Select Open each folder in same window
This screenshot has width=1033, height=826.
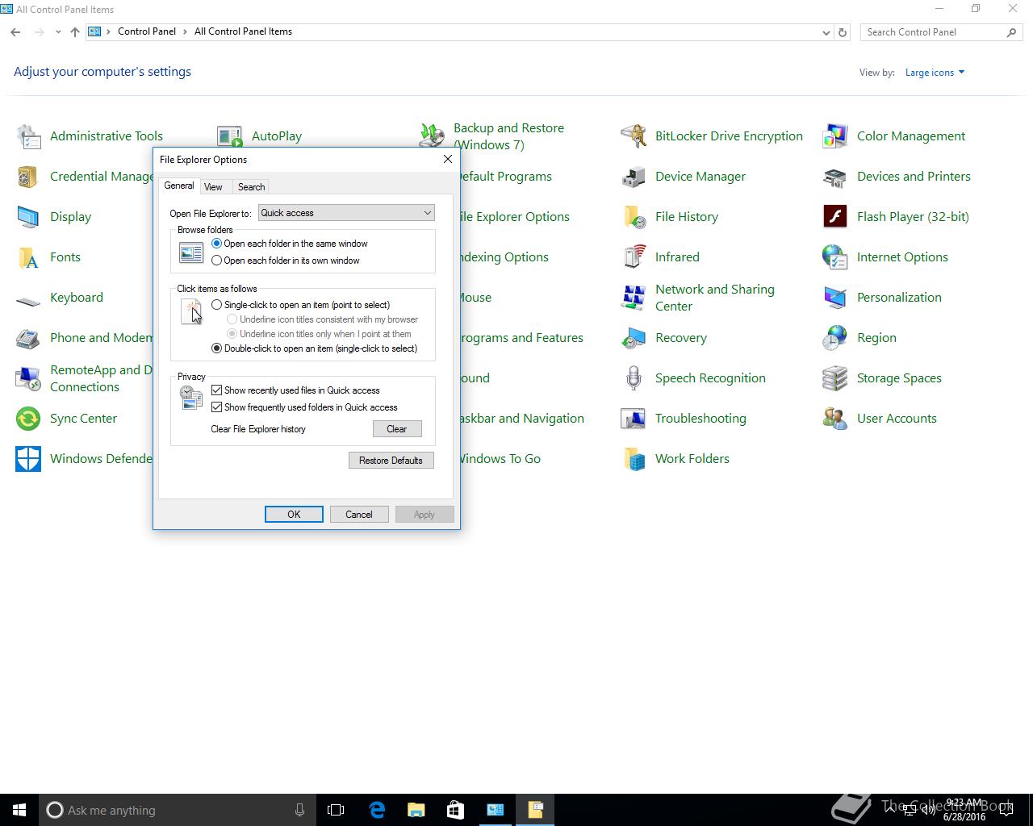(x=216, y=244)
